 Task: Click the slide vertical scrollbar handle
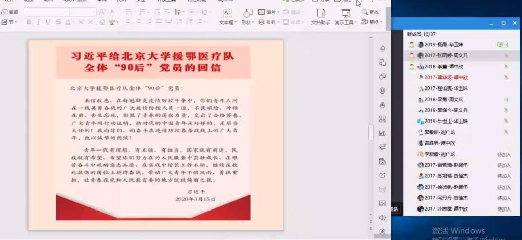point(370,133)
